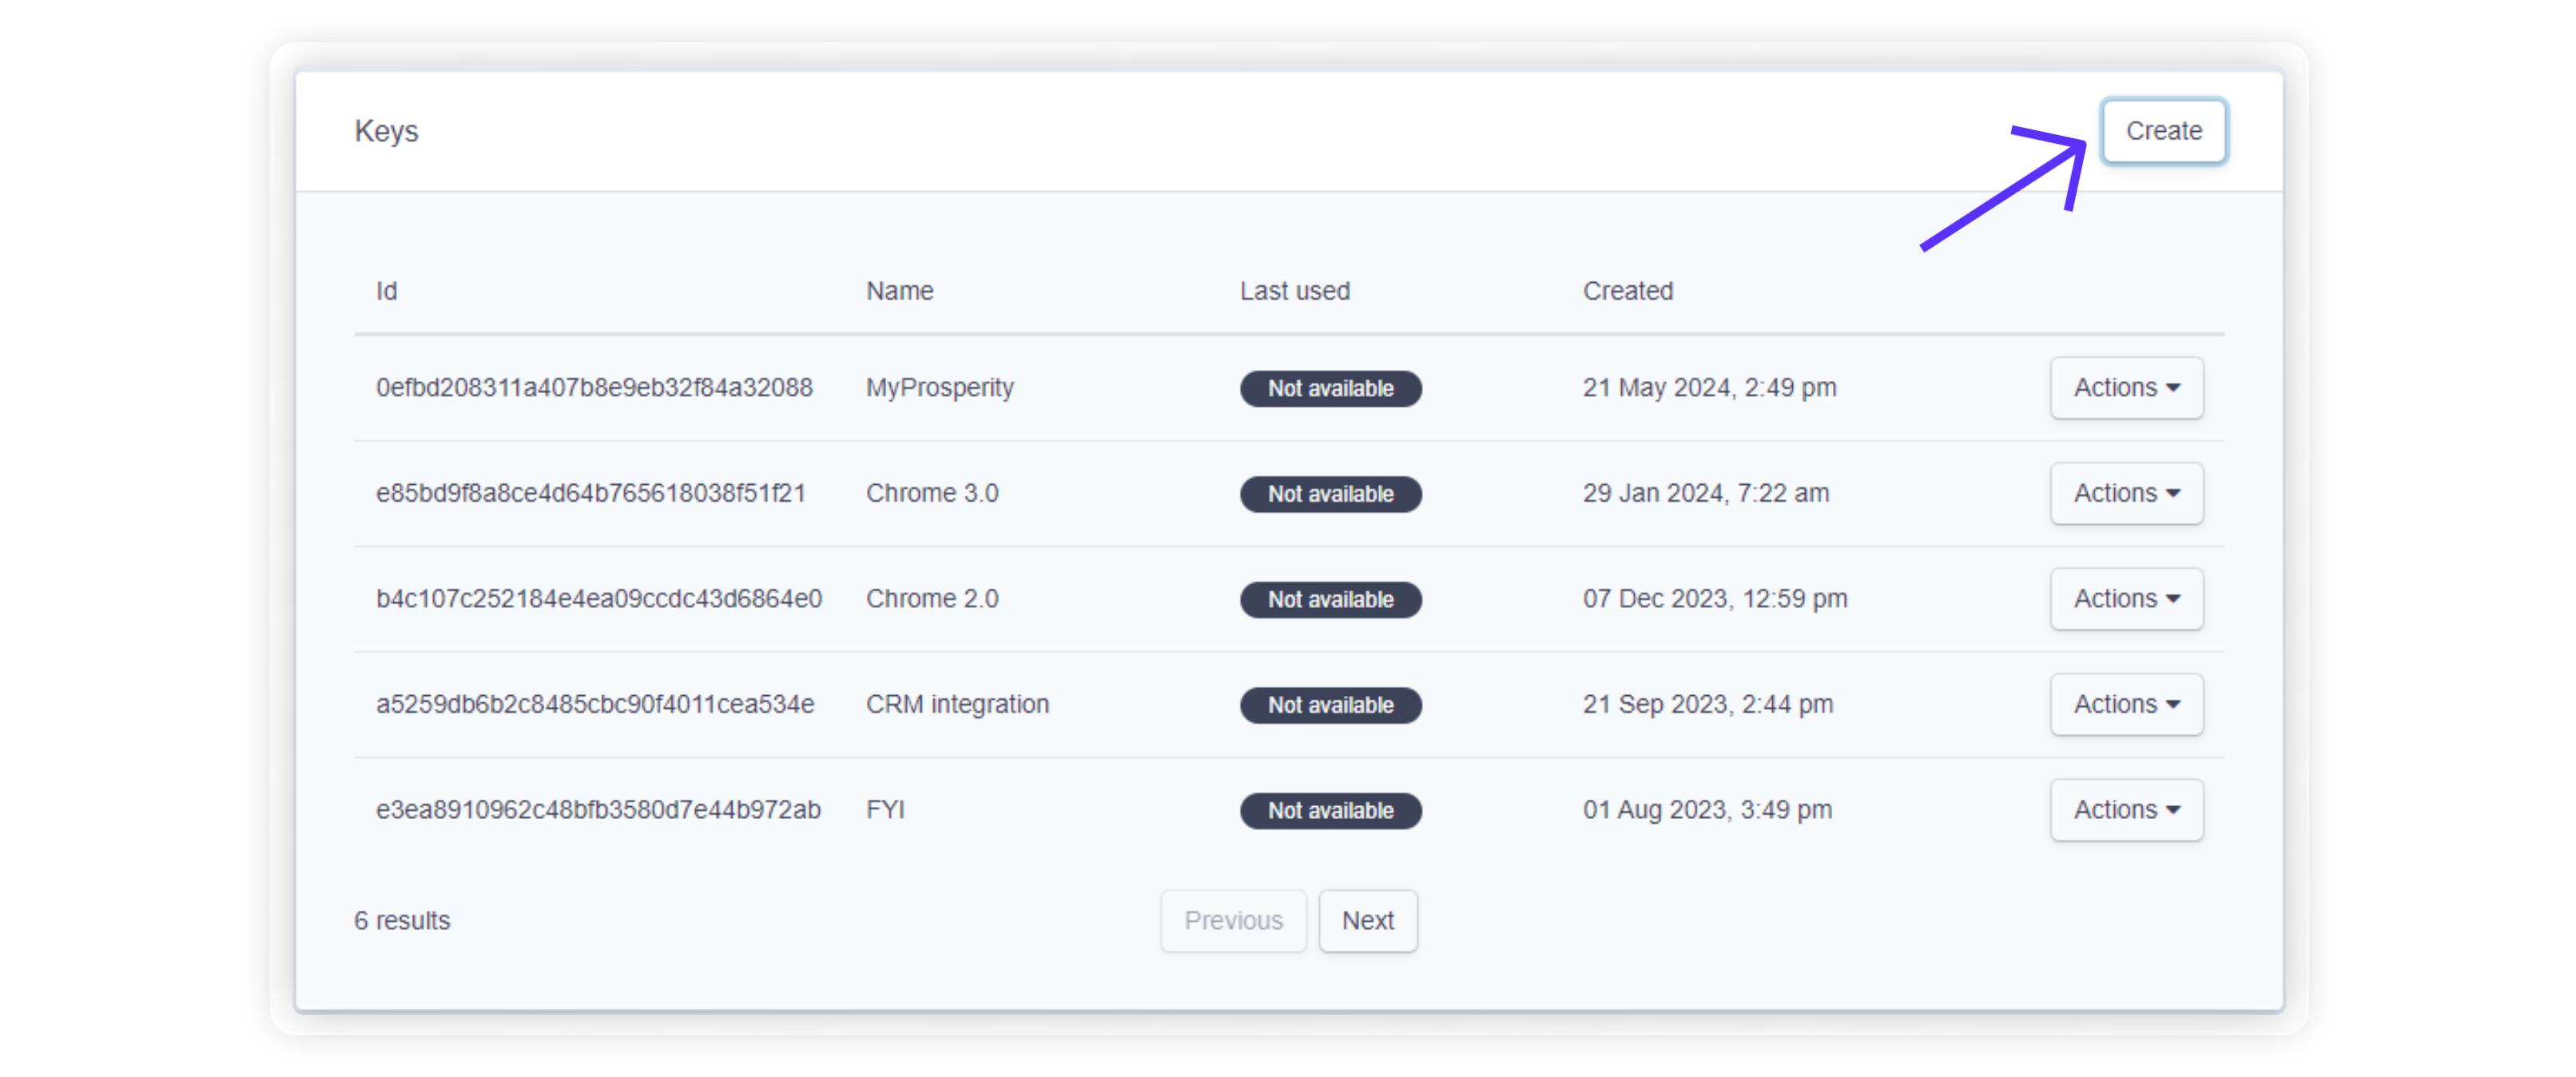This screenshot has width=2576, height=1077.
Task: Click the Keys panel heading
Action: click(x=386, y=132)
